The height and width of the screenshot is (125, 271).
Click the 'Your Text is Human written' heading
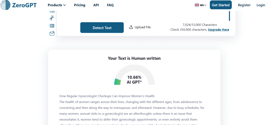(134, 58)
